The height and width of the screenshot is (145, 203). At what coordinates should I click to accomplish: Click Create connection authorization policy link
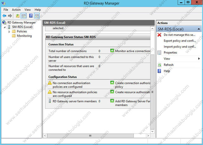coord(133,85)
